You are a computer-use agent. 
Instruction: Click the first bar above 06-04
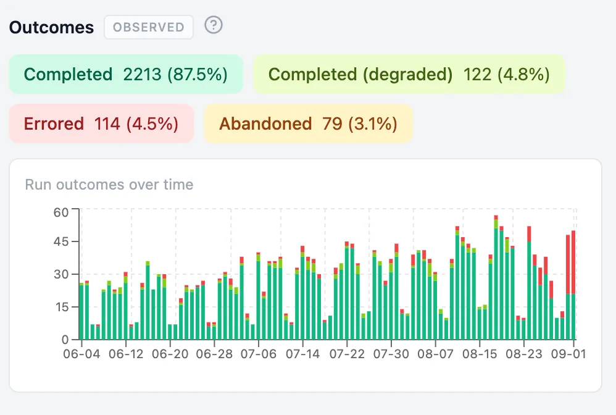[81, 311]
